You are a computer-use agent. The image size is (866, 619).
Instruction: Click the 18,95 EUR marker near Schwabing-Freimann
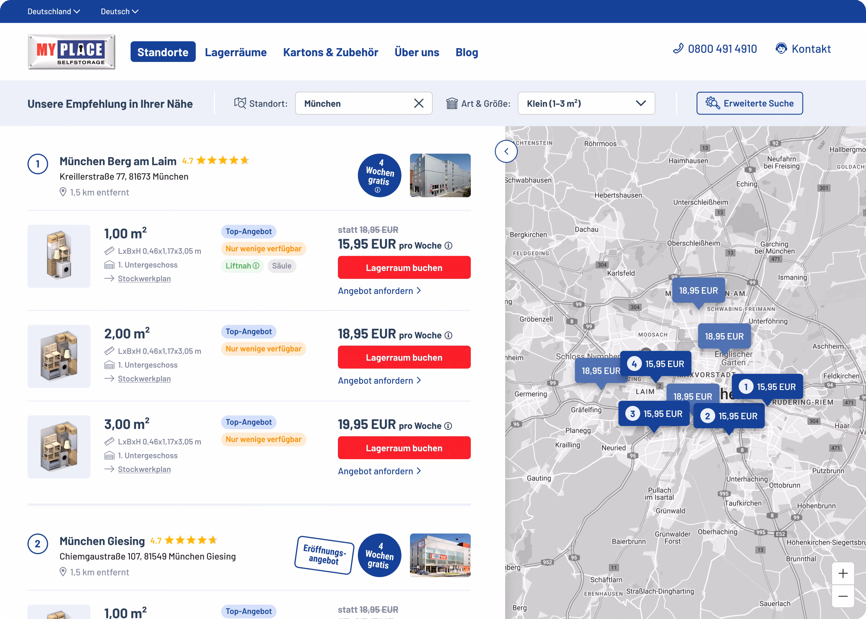(699, 291)
